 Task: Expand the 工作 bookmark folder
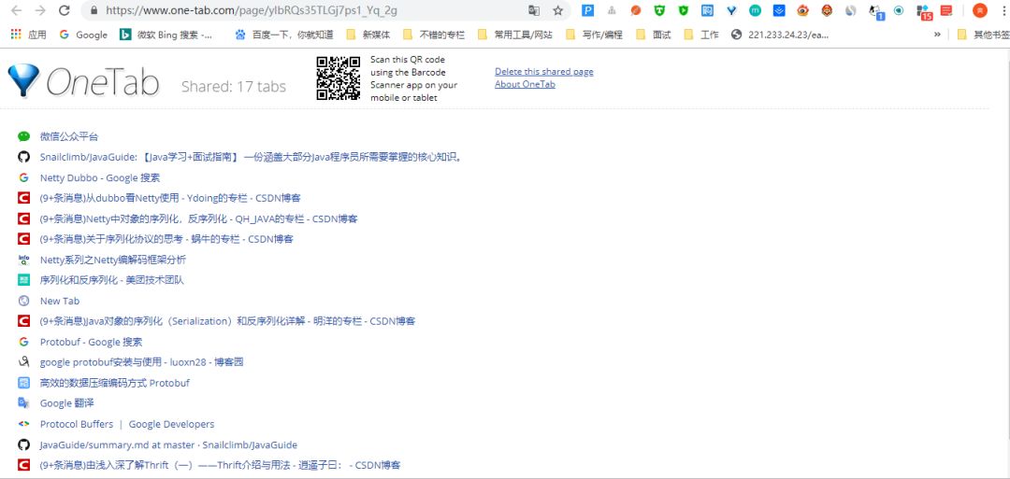[700, 35]
